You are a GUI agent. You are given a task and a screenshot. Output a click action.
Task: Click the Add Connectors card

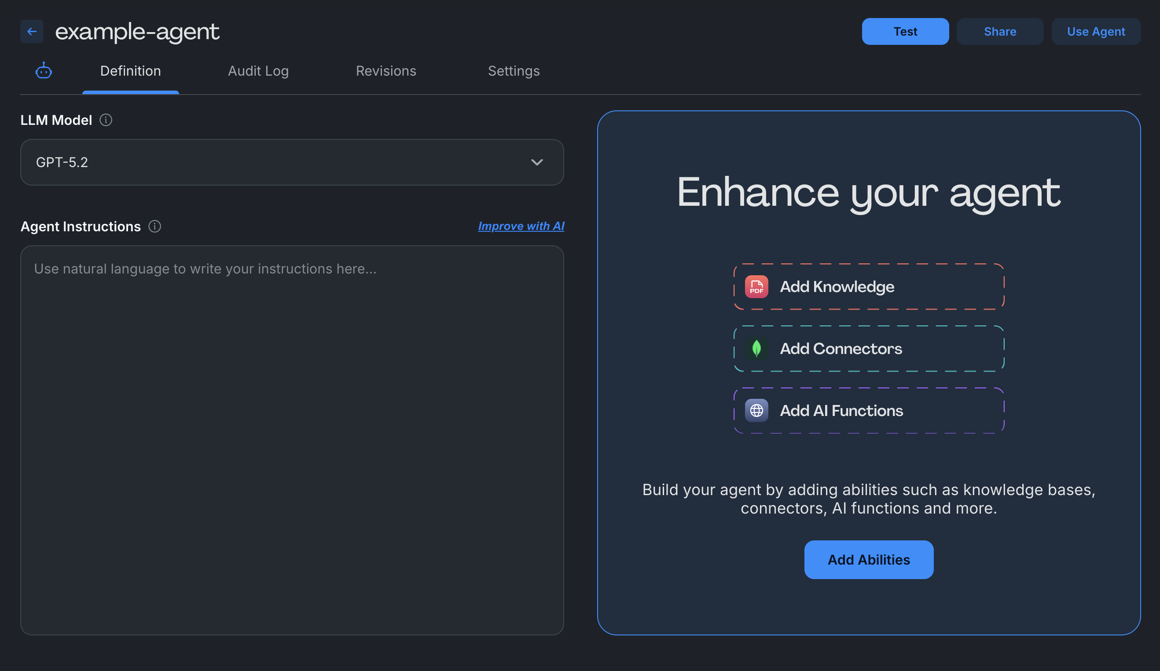(868, 349)
